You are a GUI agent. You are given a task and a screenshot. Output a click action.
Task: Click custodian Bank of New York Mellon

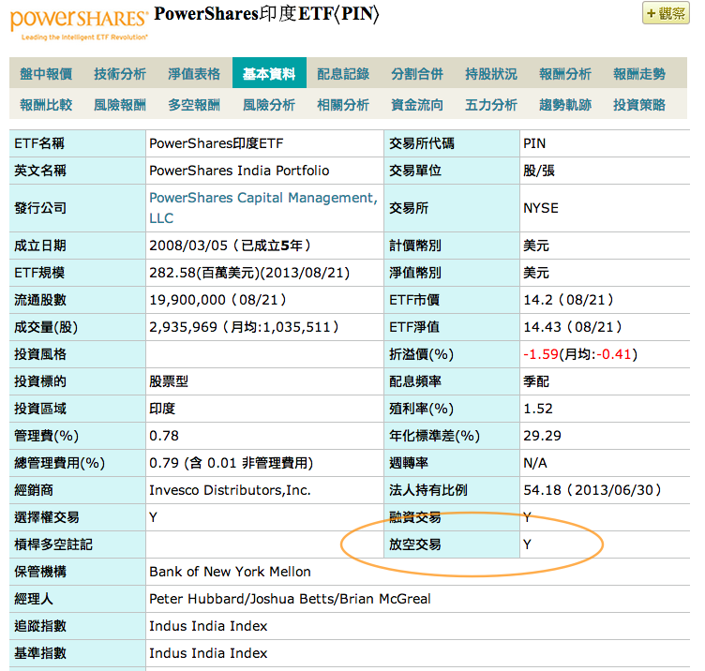230,572
